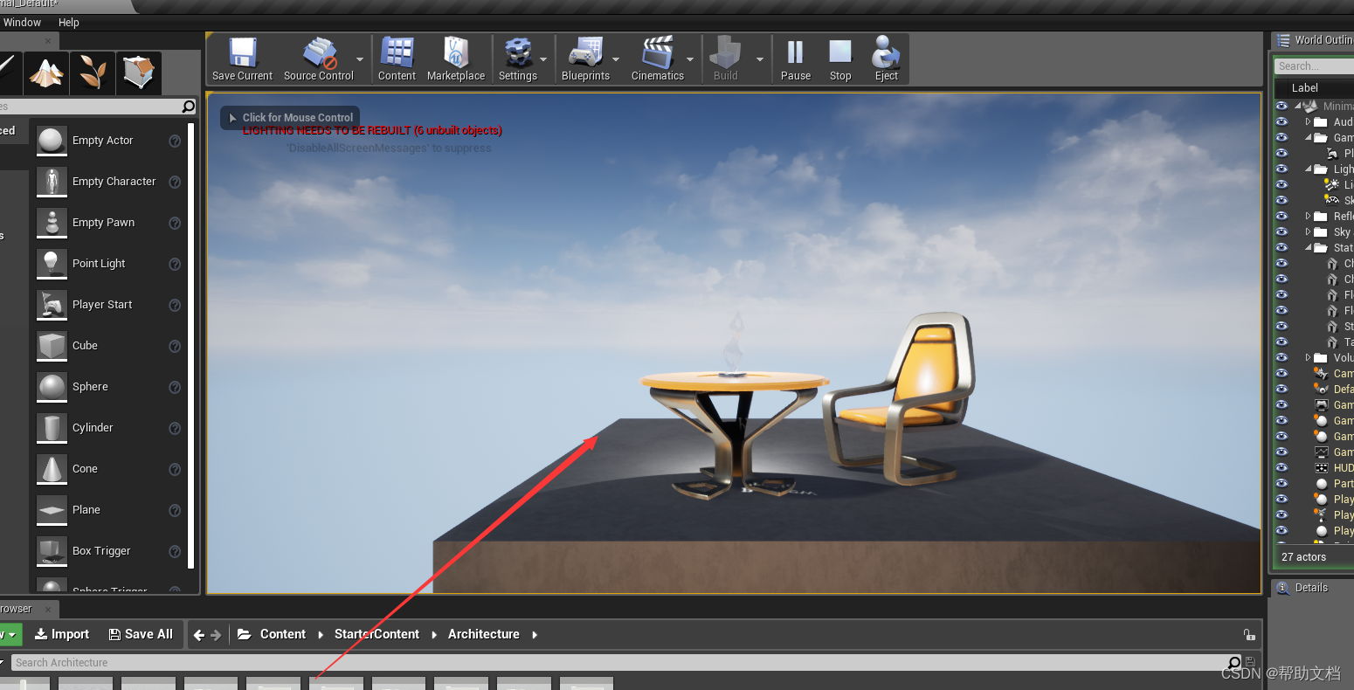Expand the Sky folder in outliner
The width and height of the screenshot is (1354, 690).
pos(1308,232)
